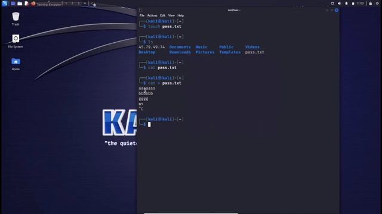Click the Desktop directory name in ls output
This screenshot has height=214, width=382.
pos(147,52)
